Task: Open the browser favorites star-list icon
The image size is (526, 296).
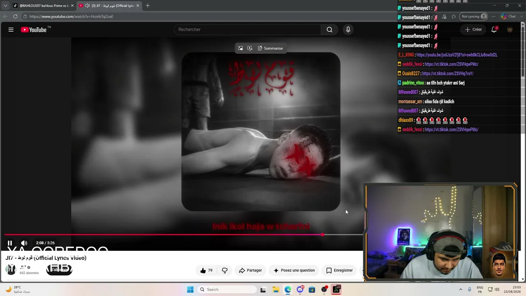Action: click(454, 16)
